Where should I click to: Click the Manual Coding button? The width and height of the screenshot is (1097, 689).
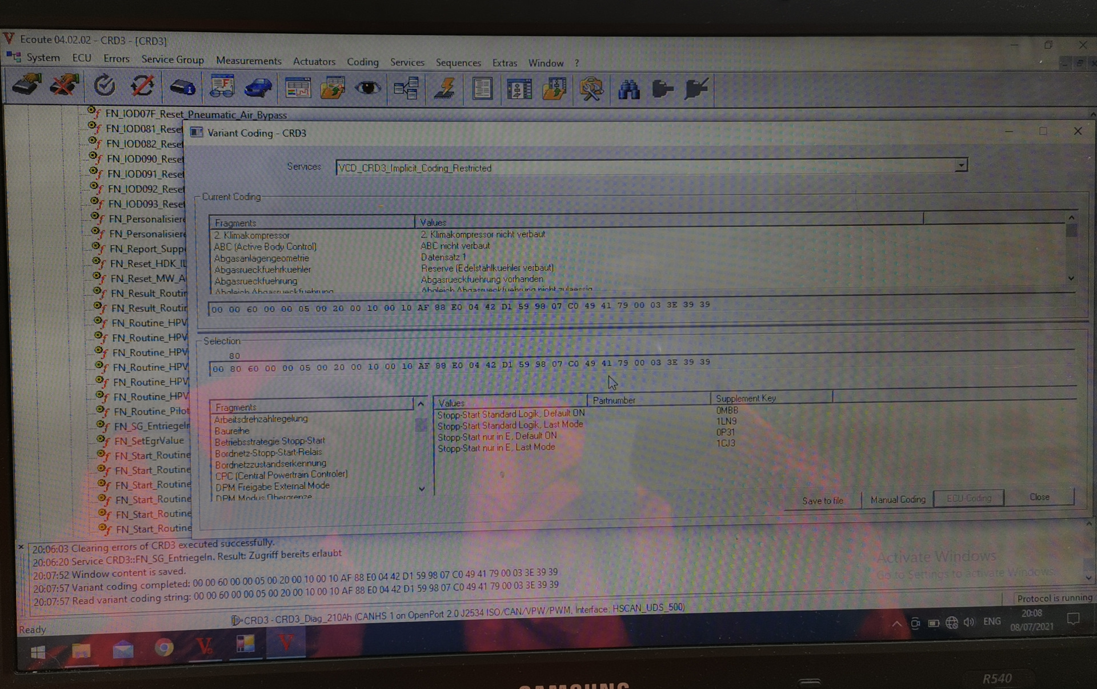898,499
